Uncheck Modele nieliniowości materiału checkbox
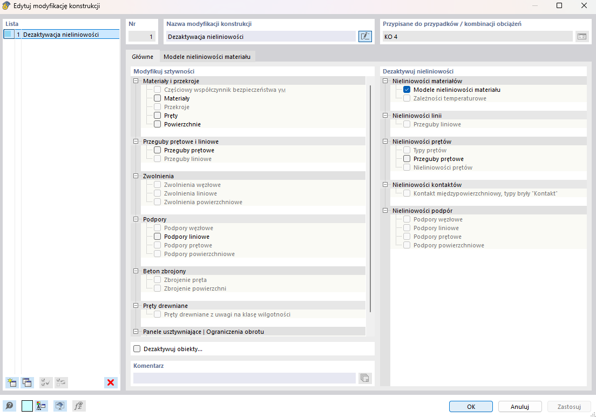The height and width of the screenshot is (417, 596). 407,90
